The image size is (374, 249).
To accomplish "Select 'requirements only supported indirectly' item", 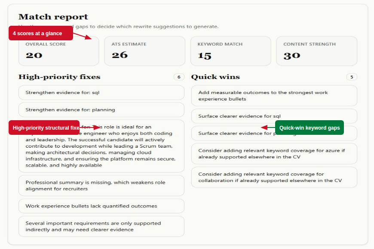I will (101, 226).
